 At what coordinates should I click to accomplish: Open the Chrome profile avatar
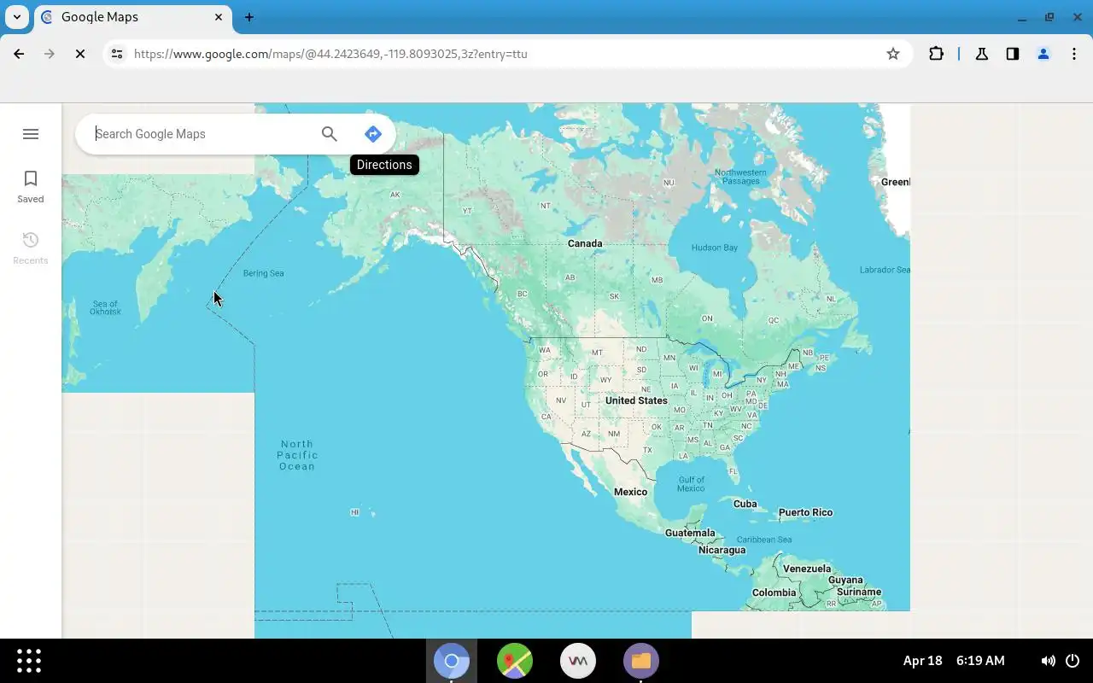tap(1043, 54)
